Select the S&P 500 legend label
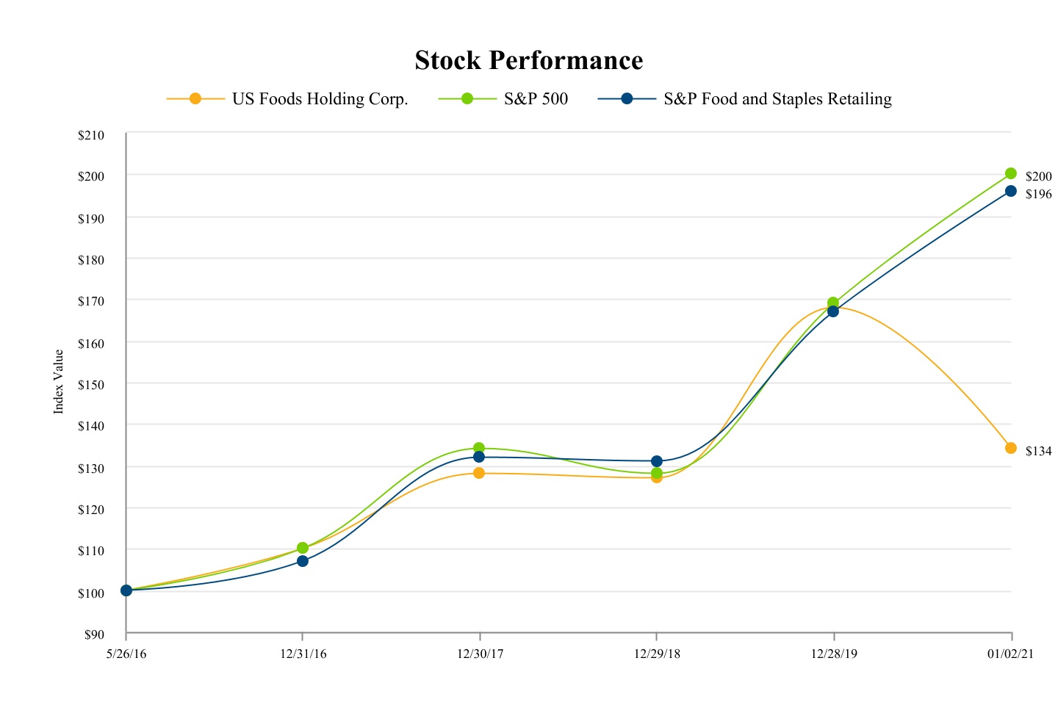This screenshot has height=705, width=1058. [x=536, y=99]
